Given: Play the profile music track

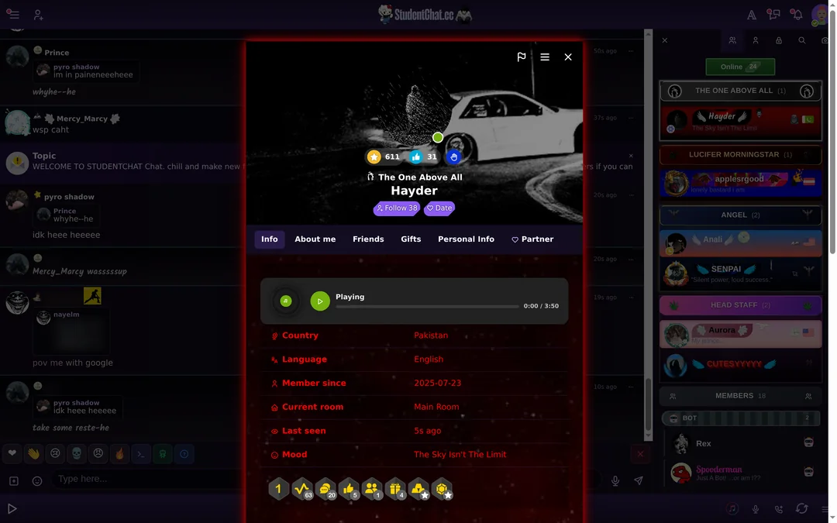Looking at the screenshot, I should pyautogui.click(x=320, y=301).
